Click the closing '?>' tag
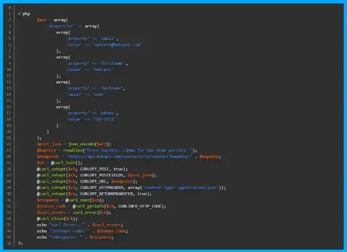The height and width of the screenshot is (252, 347). tap(20, 243)
